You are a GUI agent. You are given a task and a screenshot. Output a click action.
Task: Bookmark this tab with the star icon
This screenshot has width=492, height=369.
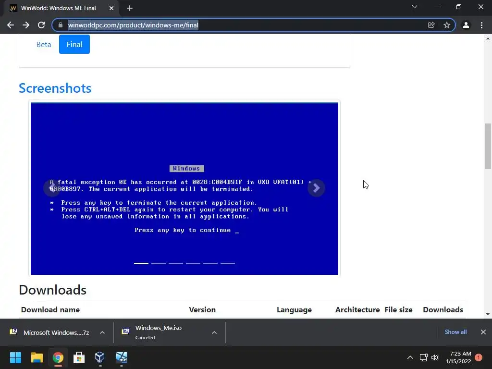click(x=447, y=25)
